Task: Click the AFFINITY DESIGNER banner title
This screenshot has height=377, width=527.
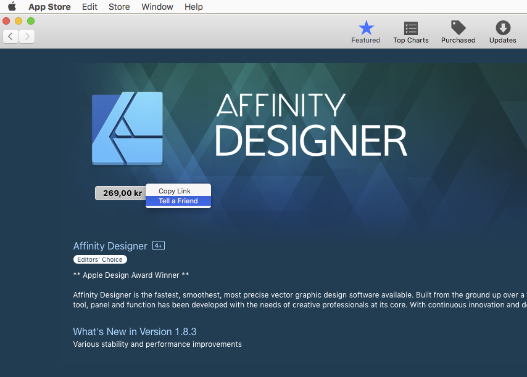Action: tap(311, 124)
